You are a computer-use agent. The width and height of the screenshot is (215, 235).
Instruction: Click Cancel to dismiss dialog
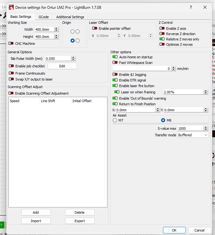coord(200,230)
